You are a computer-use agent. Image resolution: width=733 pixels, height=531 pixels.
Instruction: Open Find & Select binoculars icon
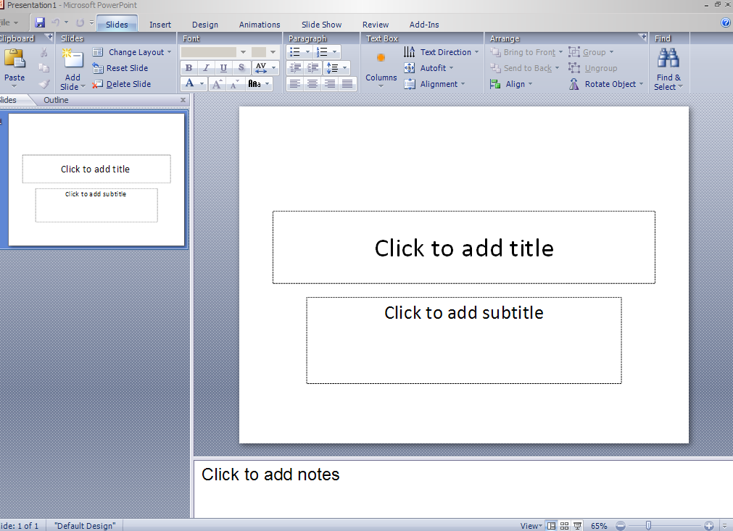[x=668, y=59]
